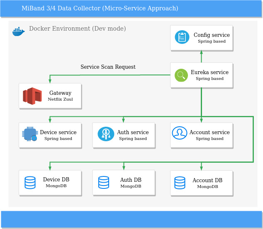
Task: Click the red Gateway Netflix Zuul icon
Action: click(x=32, y=96)
